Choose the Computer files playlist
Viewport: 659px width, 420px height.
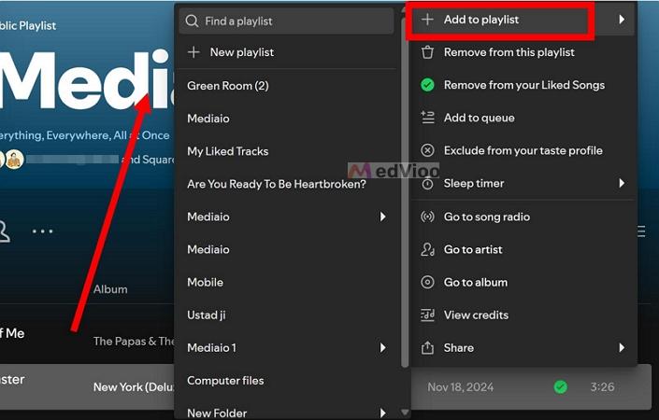click(287, 380)
